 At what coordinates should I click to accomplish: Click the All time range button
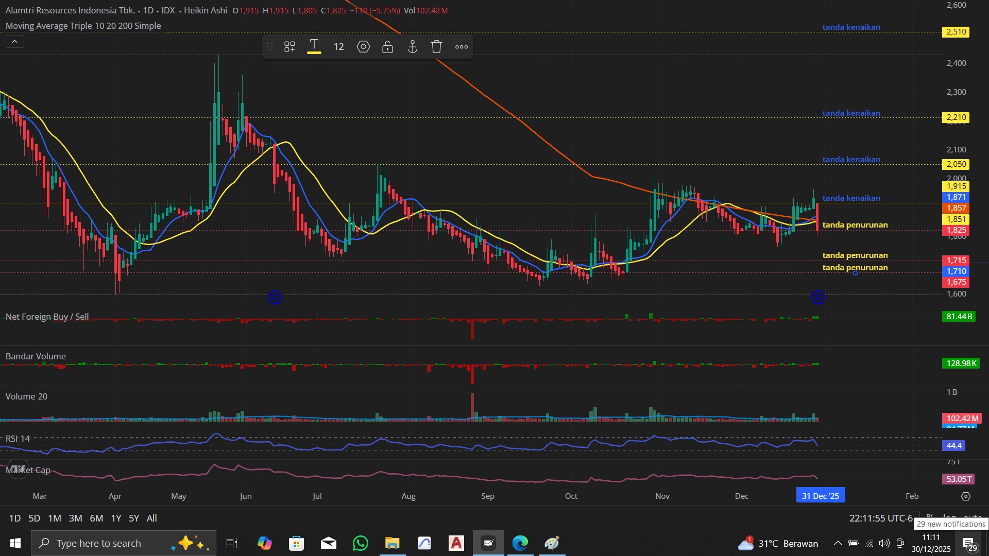point(151,518)
